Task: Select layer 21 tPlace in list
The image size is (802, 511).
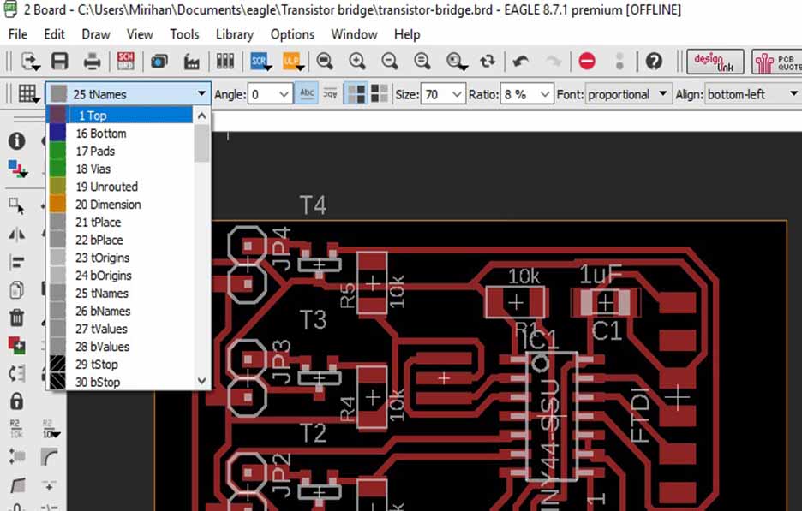Action: pyautogui.click(x=120, y=223)
